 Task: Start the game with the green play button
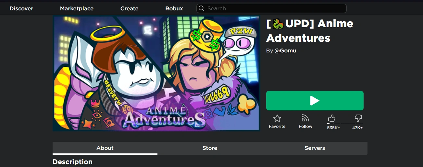pos(315,101)
